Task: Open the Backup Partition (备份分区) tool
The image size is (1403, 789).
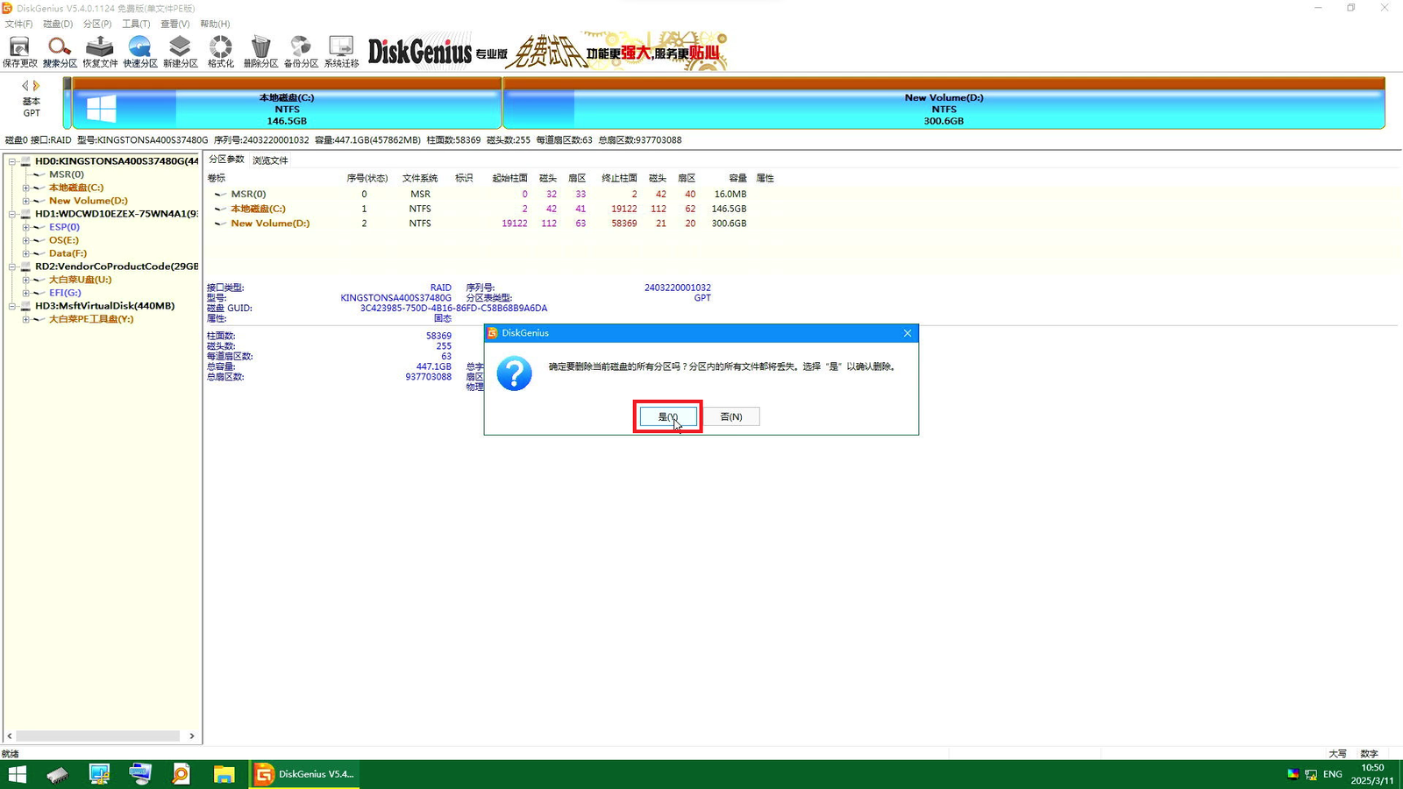Action: pos(301,52)
